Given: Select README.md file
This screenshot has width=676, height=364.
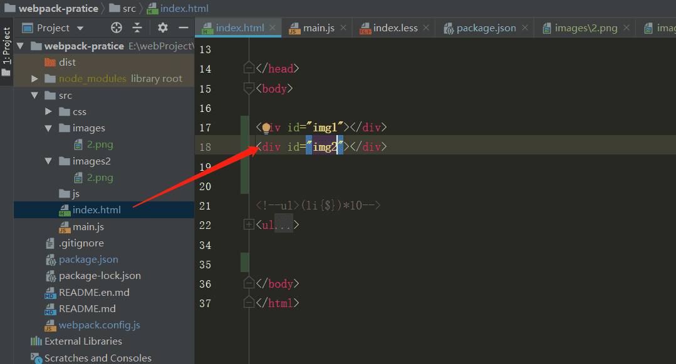Looking at the screenshot, I should click(80, 309).
